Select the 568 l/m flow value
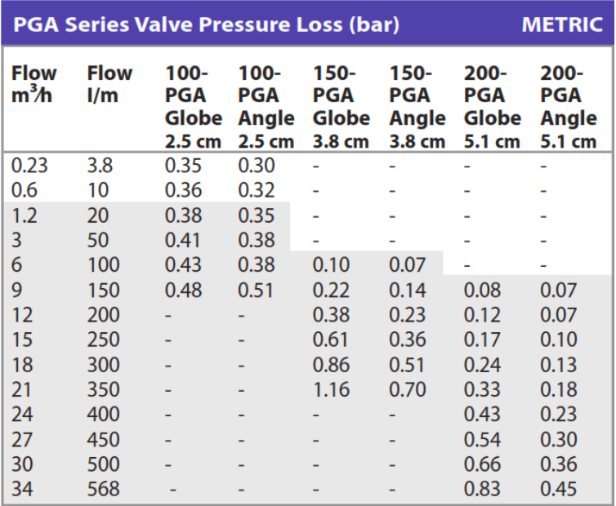This screenshot has width=616, height=506. [103, 489]
